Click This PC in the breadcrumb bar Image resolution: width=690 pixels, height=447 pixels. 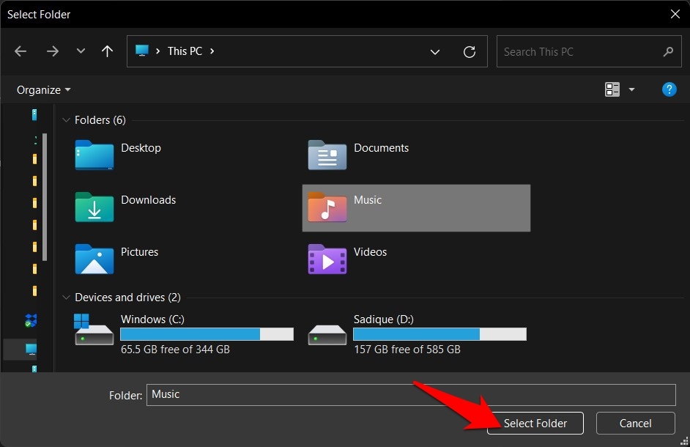tap(185, 51)
